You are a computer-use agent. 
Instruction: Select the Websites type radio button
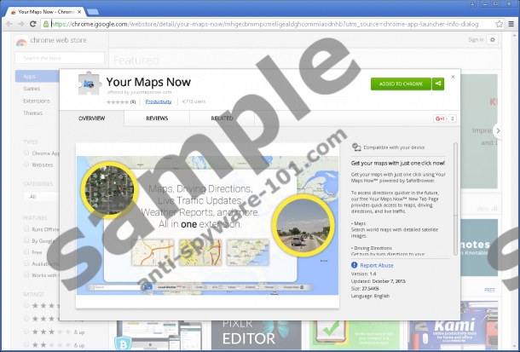[28, 164]
